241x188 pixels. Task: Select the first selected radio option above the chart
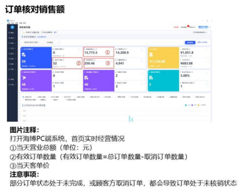click(23, 97)
